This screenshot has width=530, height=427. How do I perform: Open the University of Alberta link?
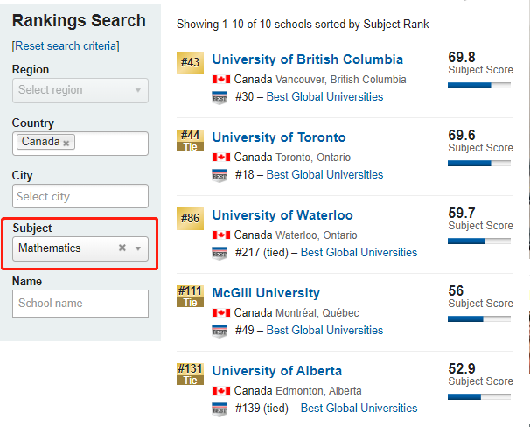tap(276, 371)
